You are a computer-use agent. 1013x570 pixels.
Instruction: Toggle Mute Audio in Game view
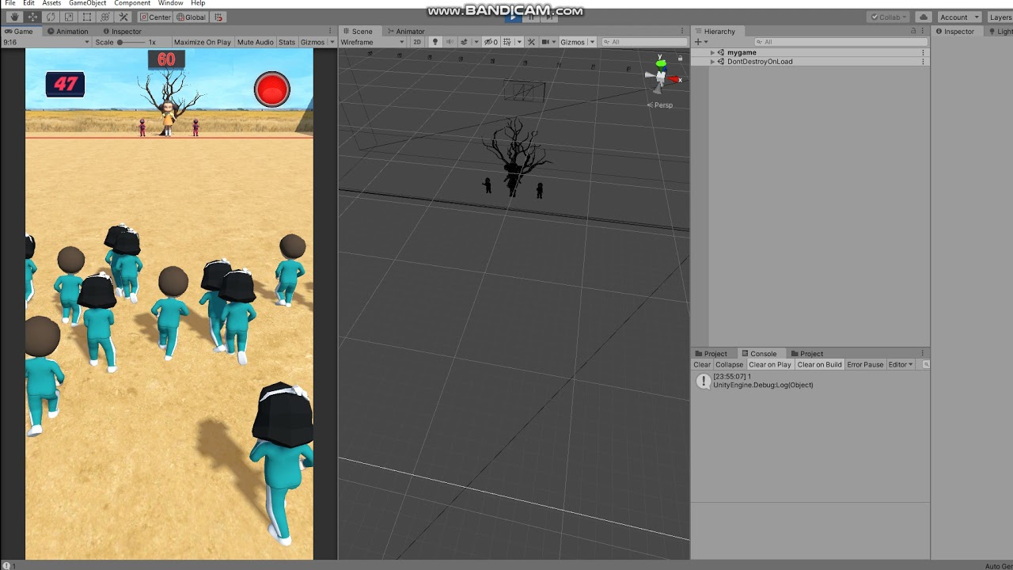(255, 42)
